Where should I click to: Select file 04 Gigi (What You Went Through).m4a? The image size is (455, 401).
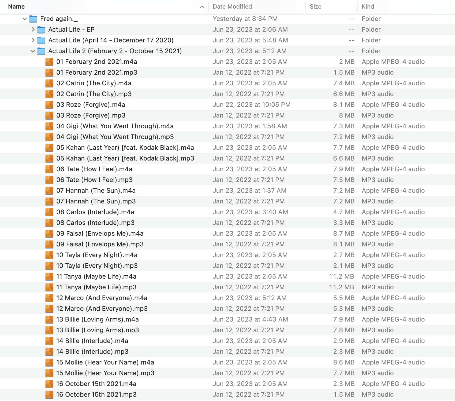[x=115, y=126]
